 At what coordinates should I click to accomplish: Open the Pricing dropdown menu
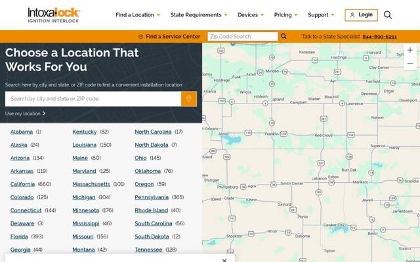pos(285,15)
